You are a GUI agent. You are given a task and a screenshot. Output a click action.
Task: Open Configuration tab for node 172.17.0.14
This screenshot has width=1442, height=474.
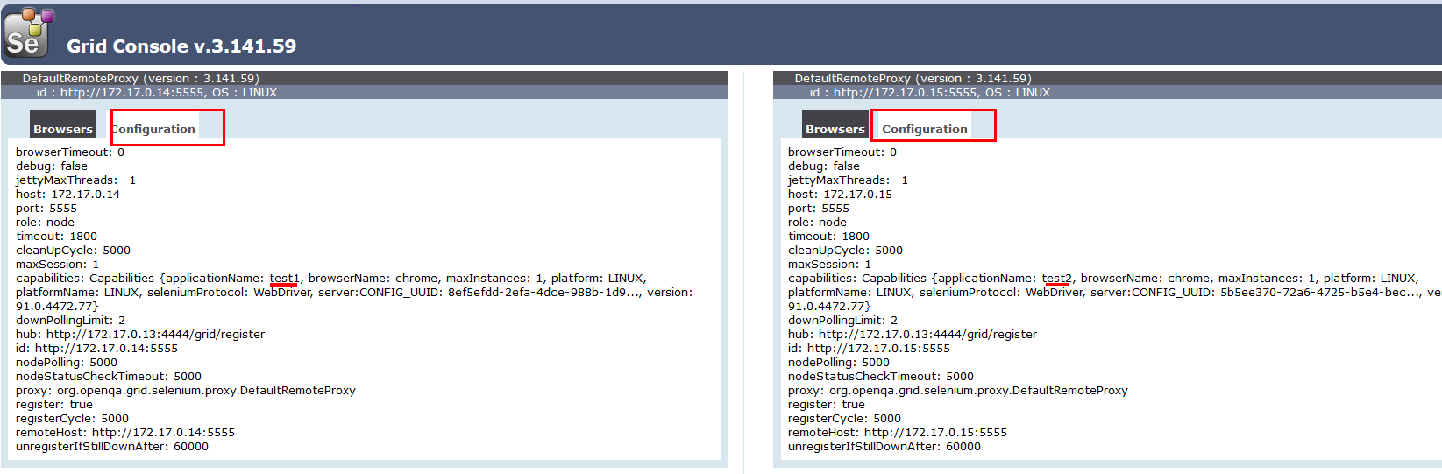pyautogui.click(x=153, y=124)
